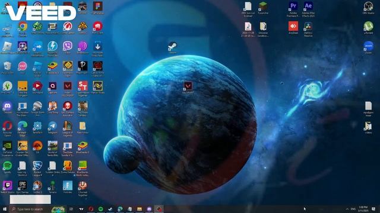380x213 pixels.
Task: Open the notification center icon
Action: tap(373, 209)
